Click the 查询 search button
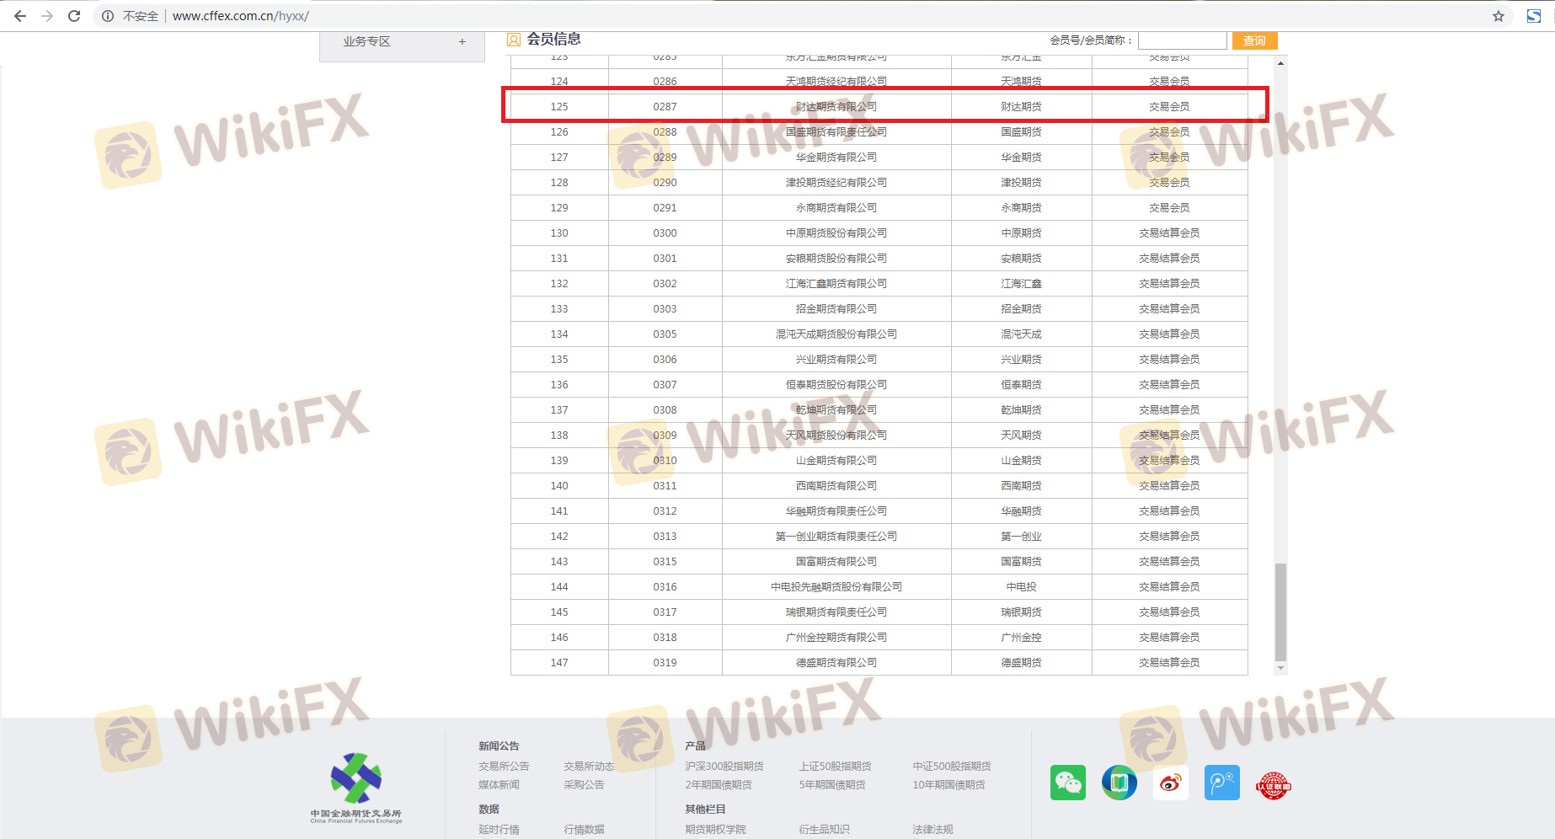The image size is (1555, 839). point(1254,40)
